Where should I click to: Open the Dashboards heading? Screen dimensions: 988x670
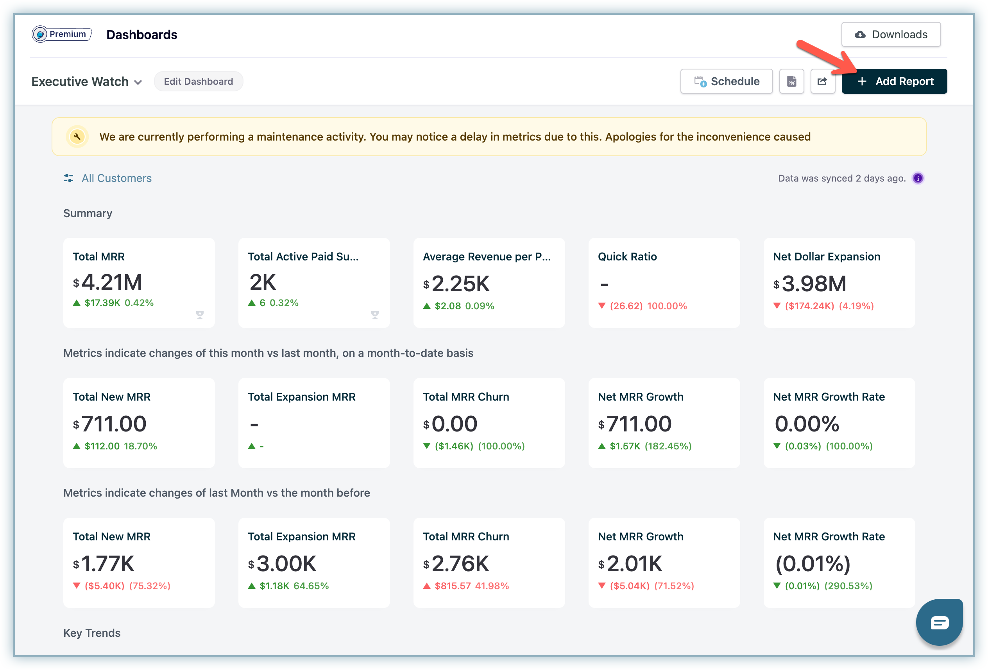[141, 34]
